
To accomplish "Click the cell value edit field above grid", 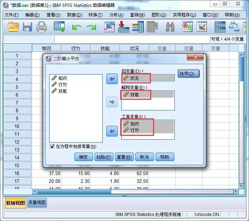I will (x=132, y=39).
